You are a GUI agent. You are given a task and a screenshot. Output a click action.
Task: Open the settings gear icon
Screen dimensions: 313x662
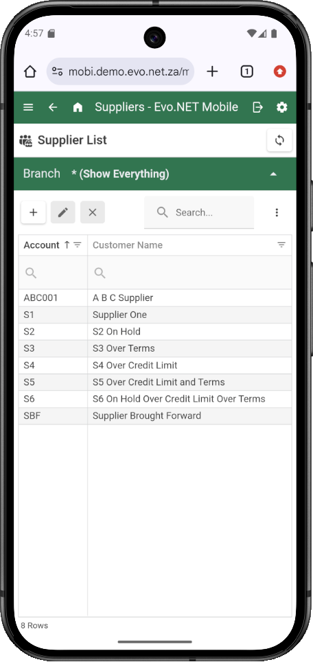[282, 107]
